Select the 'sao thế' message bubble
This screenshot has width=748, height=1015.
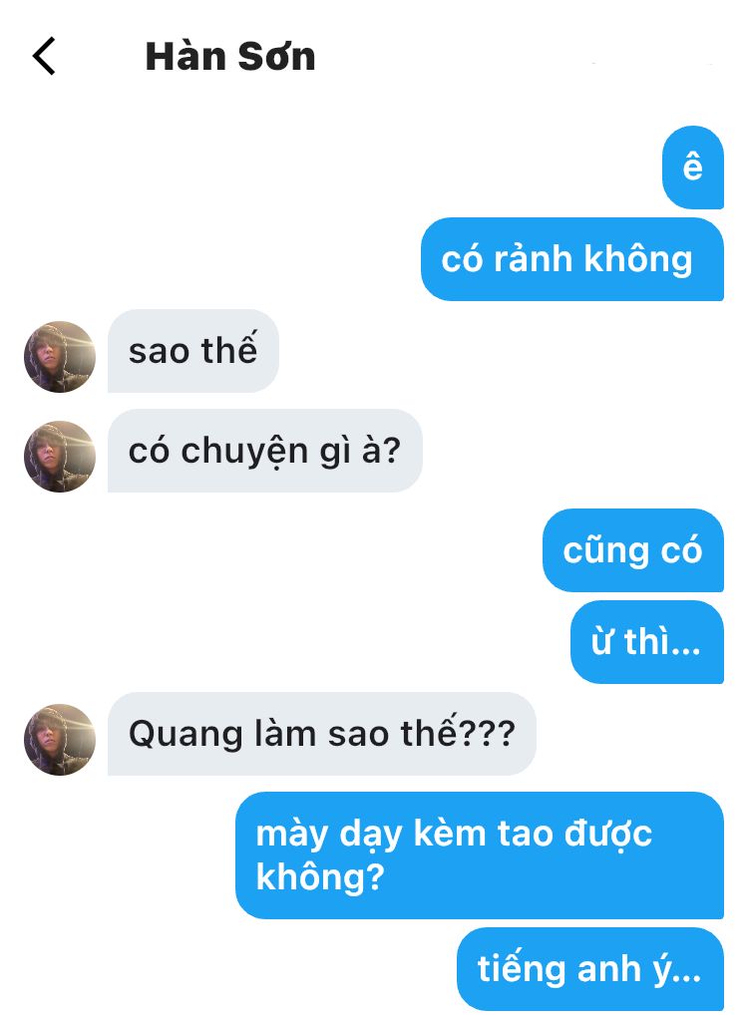click(193, 350)
